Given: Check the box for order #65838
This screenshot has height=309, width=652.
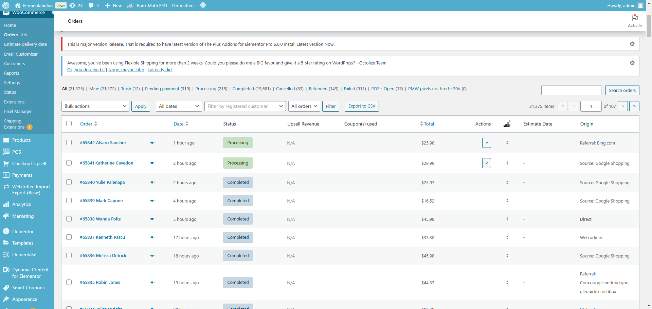Looking at the screenshot, I should pyautogui.click(x=69, y=219).
